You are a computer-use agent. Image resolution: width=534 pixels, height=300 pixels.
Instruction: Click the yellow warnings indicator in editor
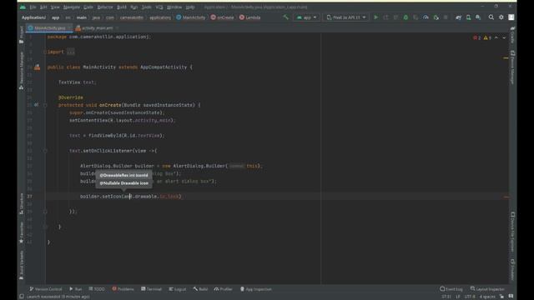487,37
